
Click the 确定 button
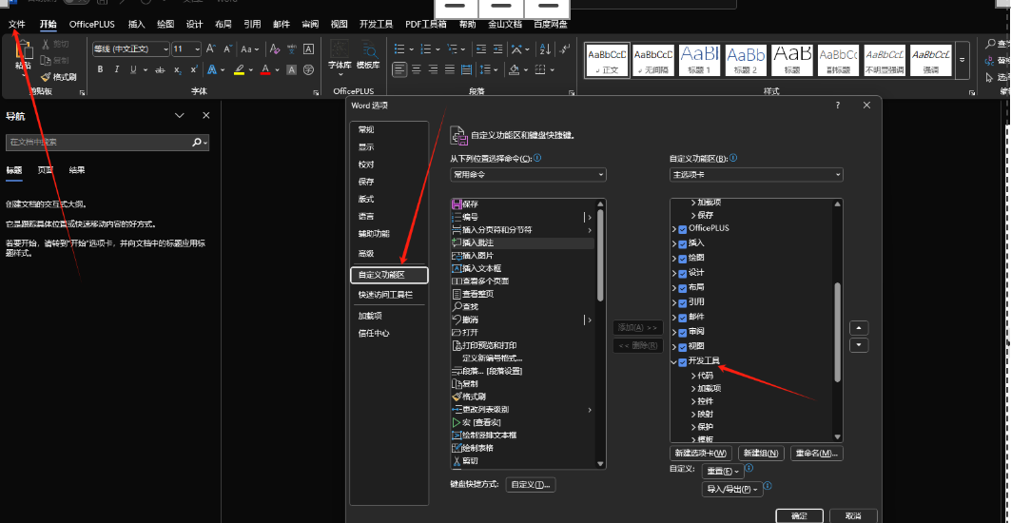(x=799, y=515)
